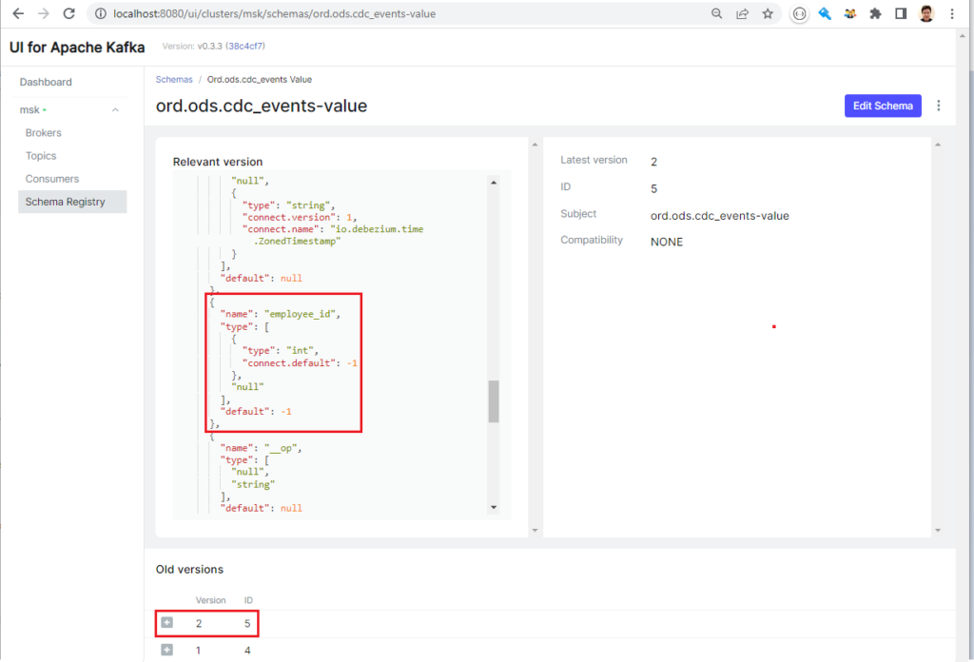Screen dimensions: 974x662
Task: Click the schema code vertical scrollbar thumb
Action: click(x=494, y=401)
